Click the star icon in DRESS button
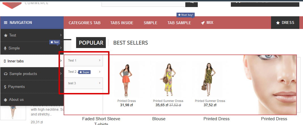The image size is (303, 125). [x=278, y=23]
